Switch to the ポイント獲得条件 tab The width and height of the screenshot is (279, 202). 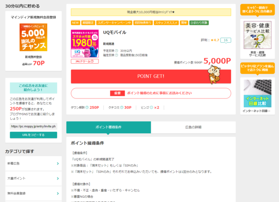tap(108, 127)
